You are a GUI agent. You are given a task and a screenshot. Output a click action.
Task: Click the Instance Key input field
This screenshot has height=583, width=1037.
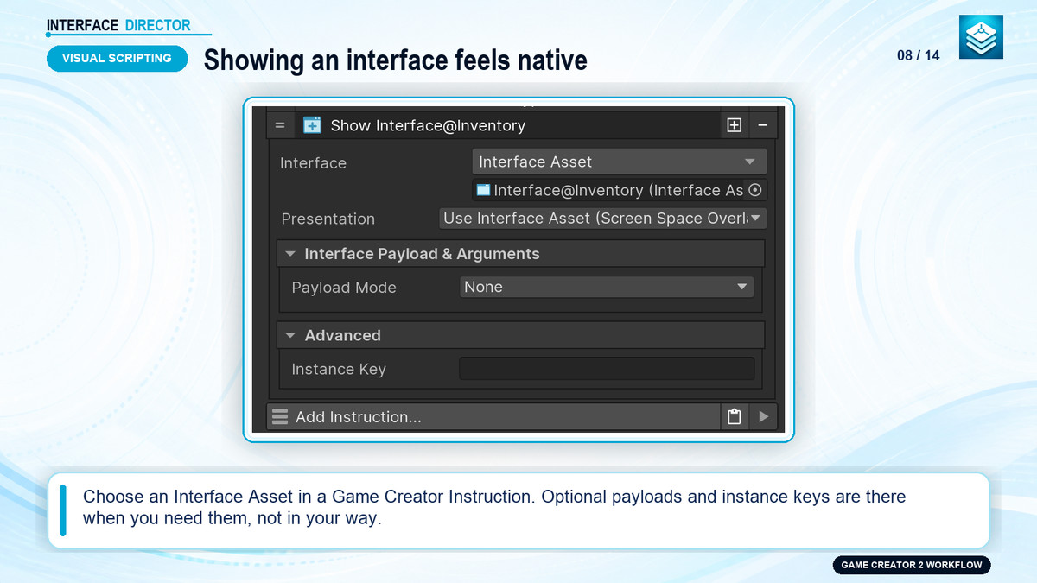[607, 369]
